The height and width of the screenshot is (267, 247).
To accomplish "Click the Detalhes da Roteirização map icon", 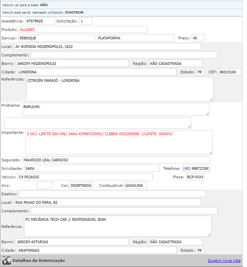I will pos(6,261).
